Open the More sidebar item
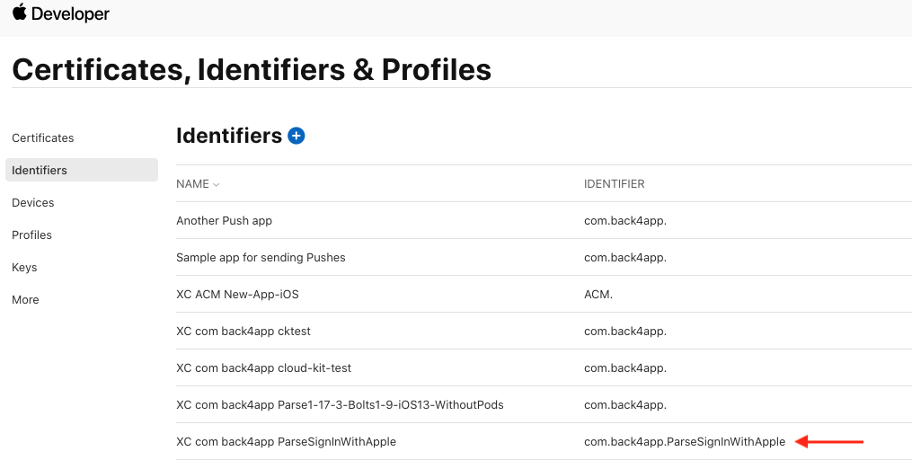 pyautogui.click(x=25, y=299)
